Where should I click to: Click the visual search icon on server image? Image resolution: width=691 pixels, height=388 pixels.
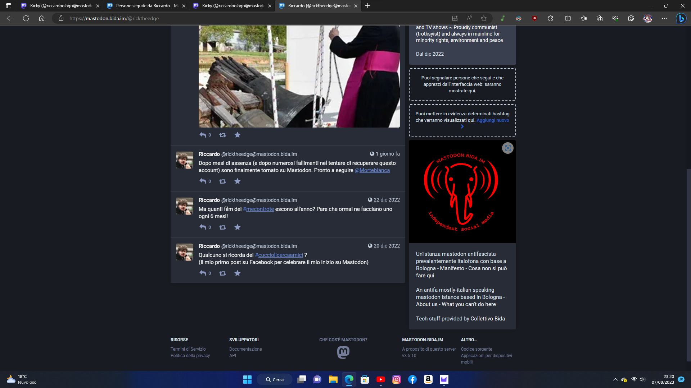507,148
